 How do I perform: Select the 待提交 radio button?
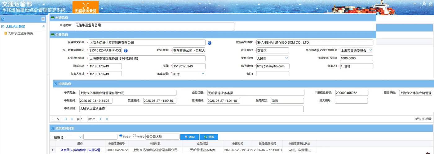coord(135,136)
